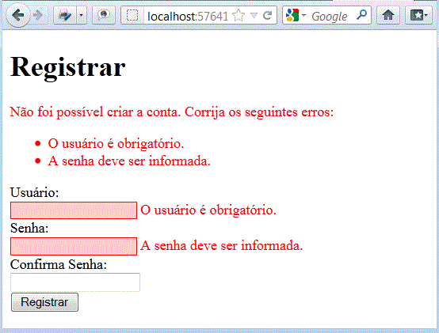
Task: Reload the page with the refresh icon
Action: click(x=267, y=15)
